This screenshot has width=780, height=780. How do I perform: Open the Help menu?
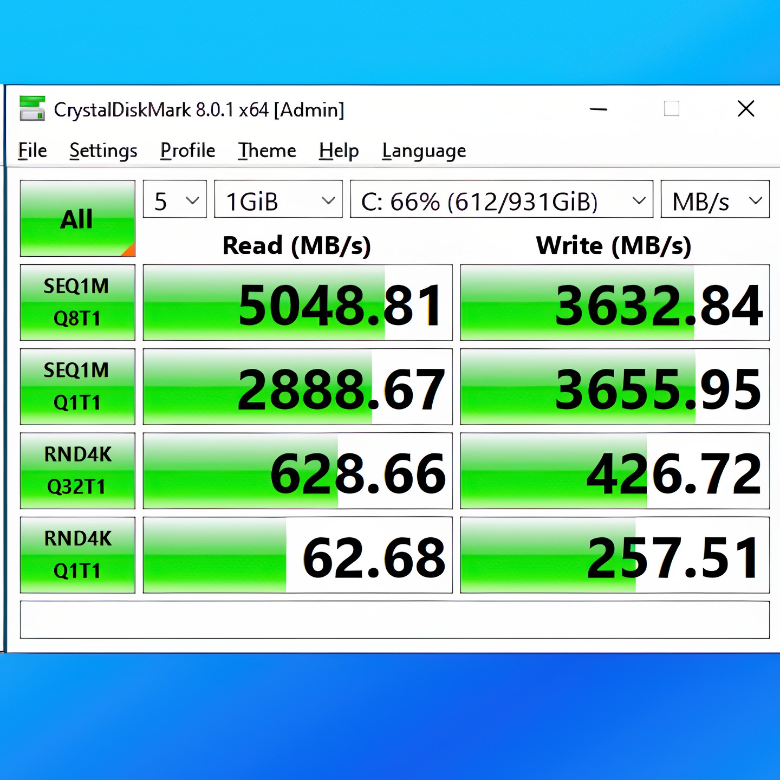click(x=339, y=151)
